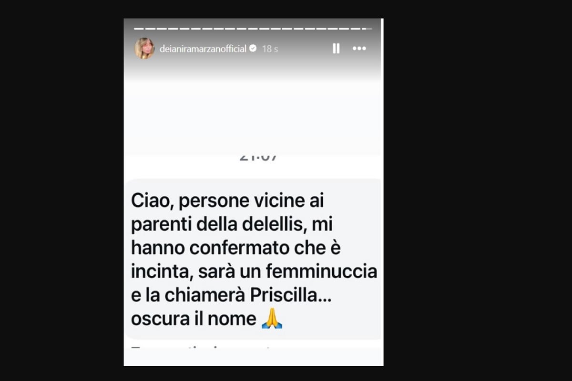
Task: Click the 18 s story timestamp
Action: tap(270, 49)
